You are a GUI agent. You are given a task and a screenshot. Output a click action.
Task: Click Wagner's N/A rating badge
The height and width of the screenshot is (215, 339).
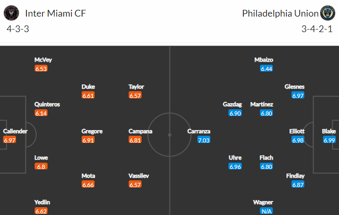click(266, 211)
